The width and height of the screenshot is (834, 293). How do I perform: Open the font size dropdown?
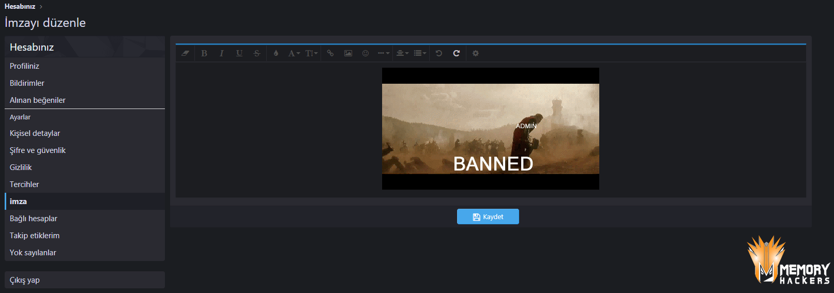(x=311, y=53)
